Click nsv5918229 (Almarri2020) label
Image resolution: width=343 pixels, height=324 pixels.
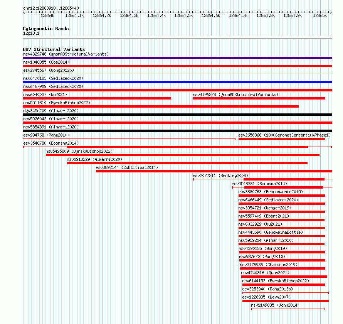tap(94, 159)
